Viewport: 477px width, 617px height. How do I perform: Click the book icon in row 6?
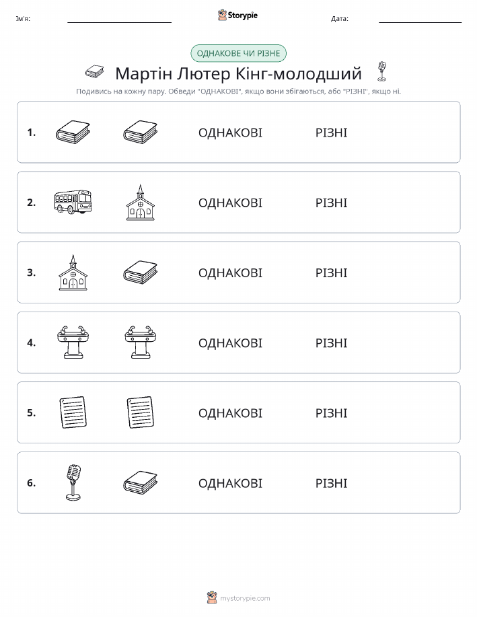(140, 482)
